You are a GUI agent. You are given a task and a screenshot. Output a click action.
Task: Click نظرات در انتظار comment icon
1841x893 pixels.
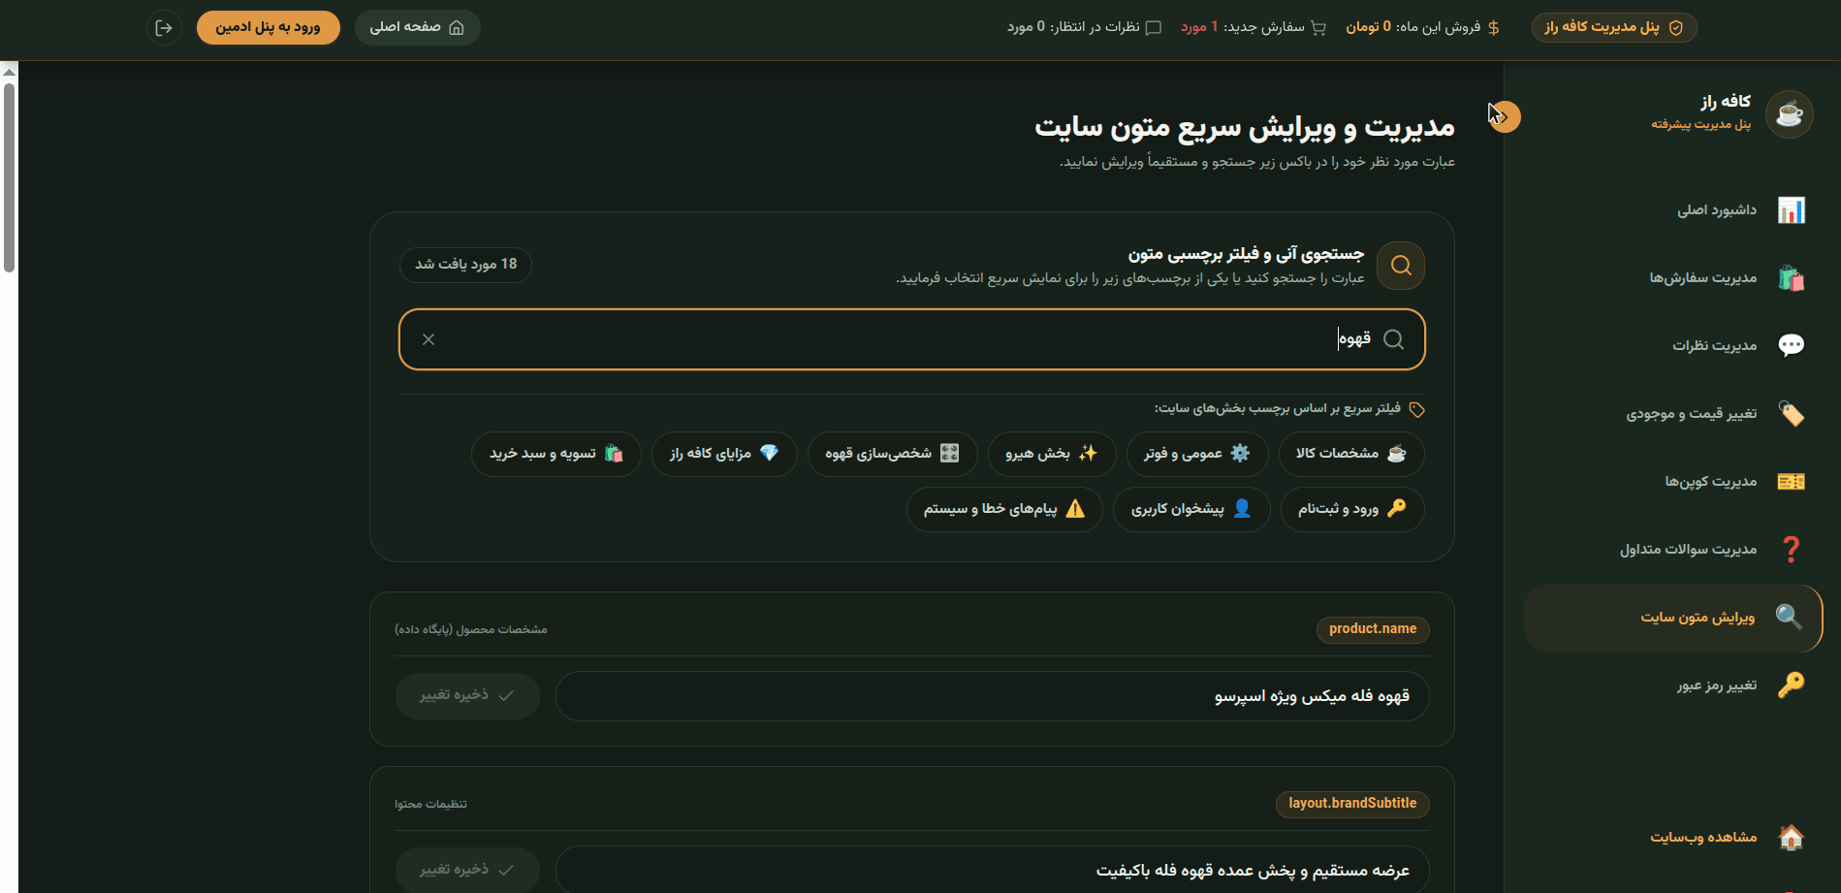pos(1154,28)
